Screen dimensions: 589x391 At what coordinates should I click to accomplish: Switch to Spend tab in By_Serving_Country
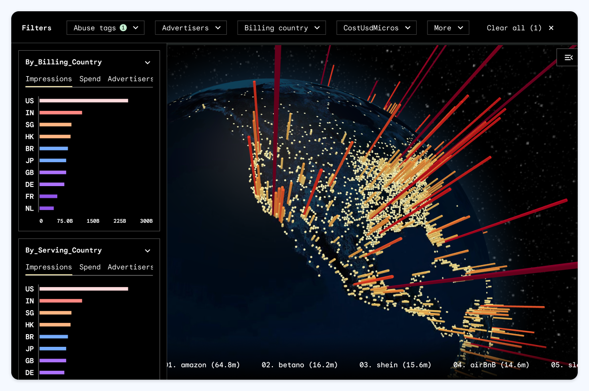click(x=90, y=267)
